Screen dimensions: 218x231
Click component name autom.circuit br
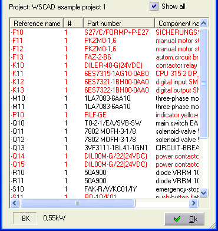pos(177,57)
